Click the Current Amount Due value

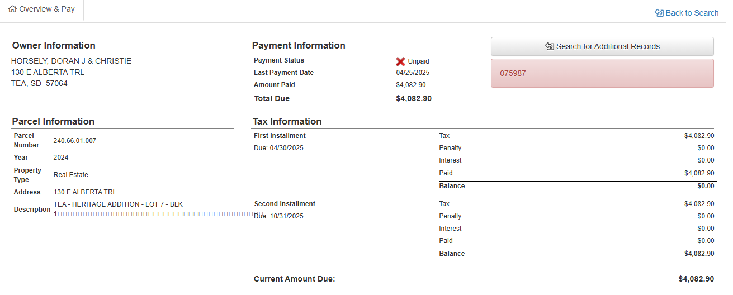(696, 279)
